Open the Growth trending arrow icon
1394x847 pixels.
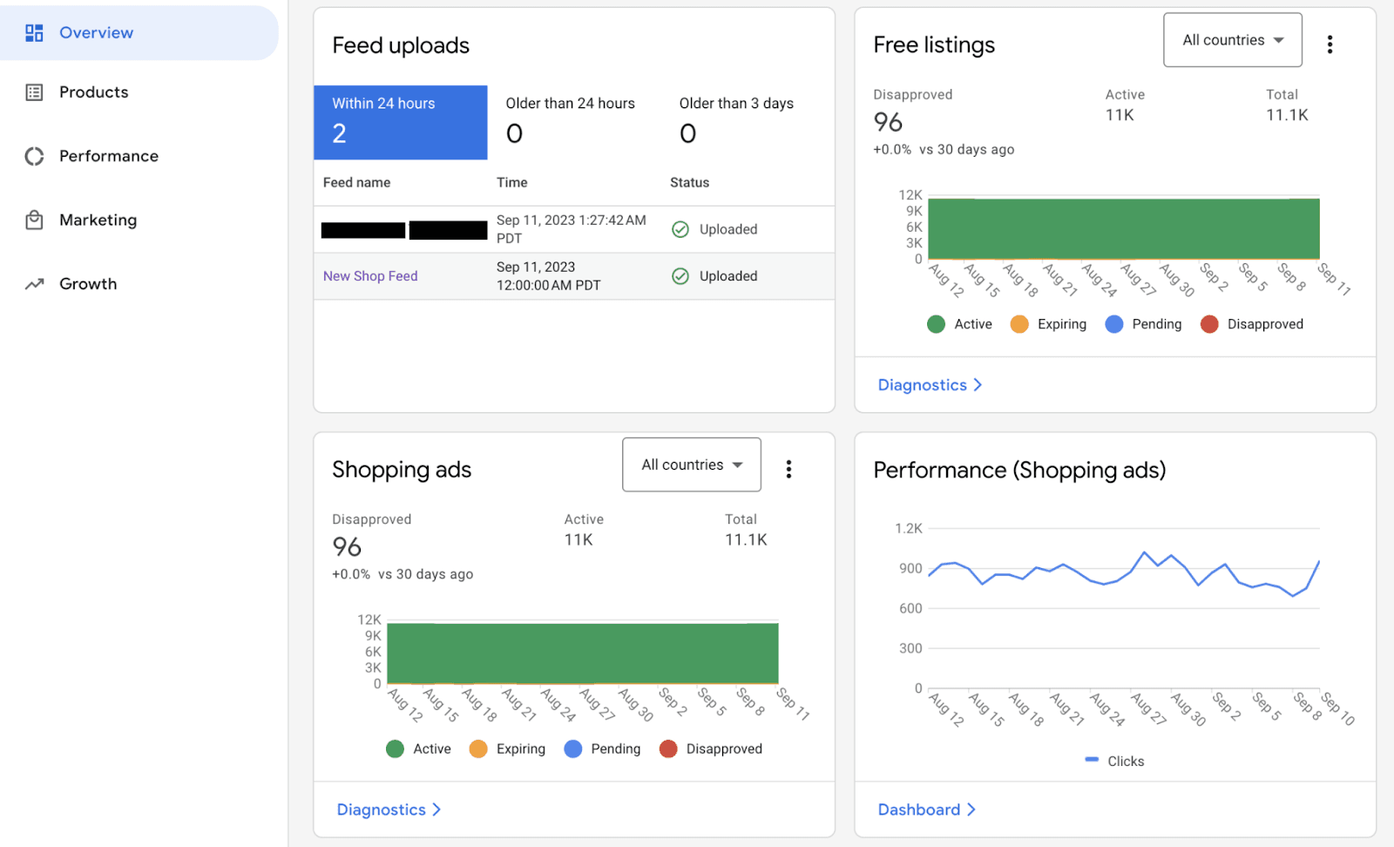pos(34,283)
